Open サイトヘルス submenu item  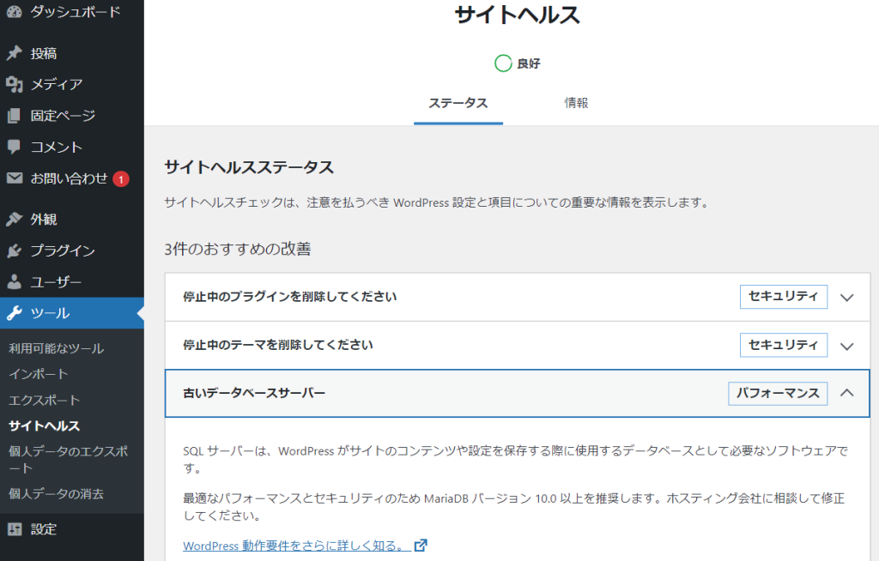(x=45, y=426)
